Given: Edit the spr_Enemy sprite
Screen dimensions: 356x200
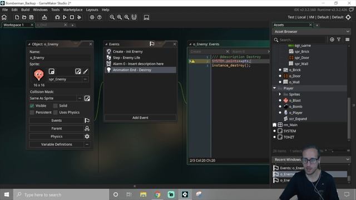Looking at the screenshot, I should (78, 72).
